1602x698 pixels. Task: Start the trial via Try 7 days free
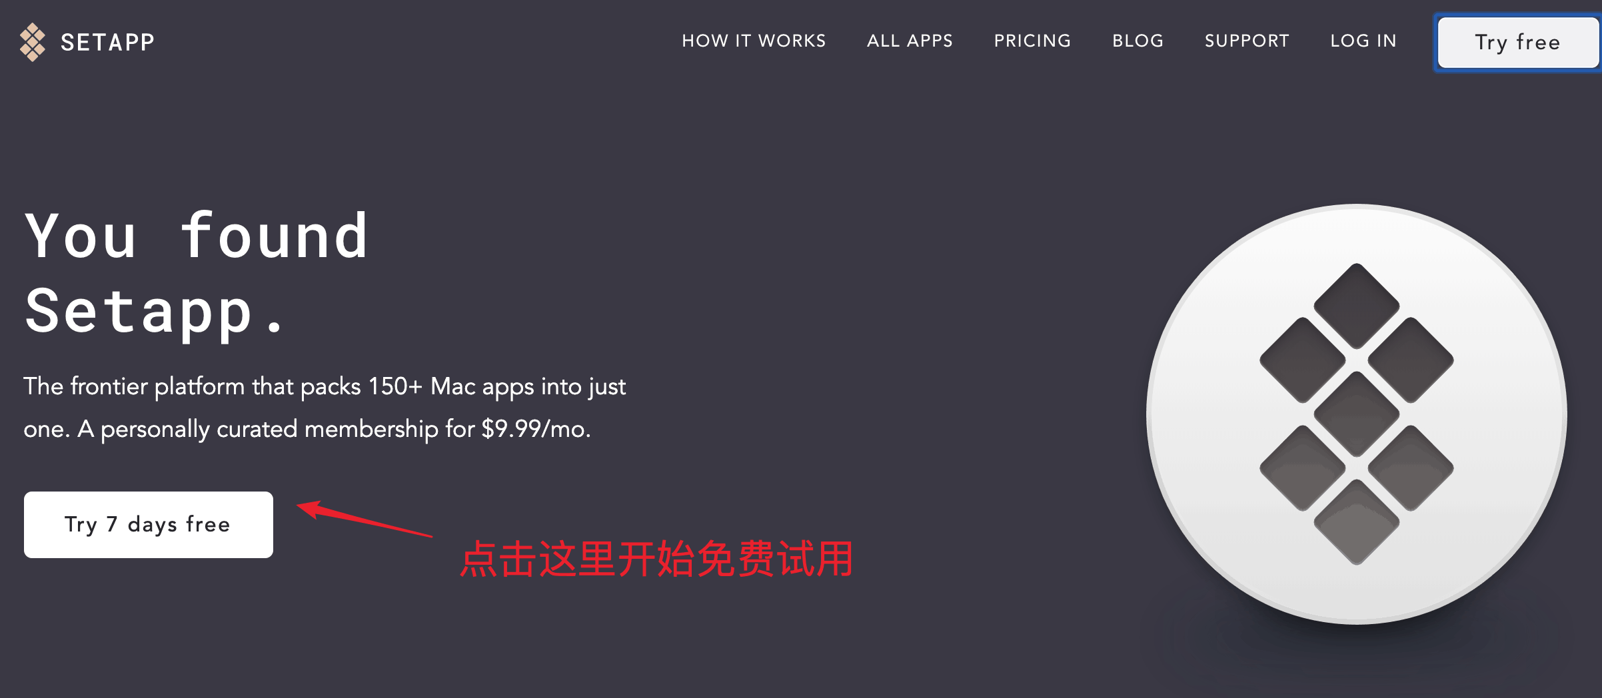[149, 525]
